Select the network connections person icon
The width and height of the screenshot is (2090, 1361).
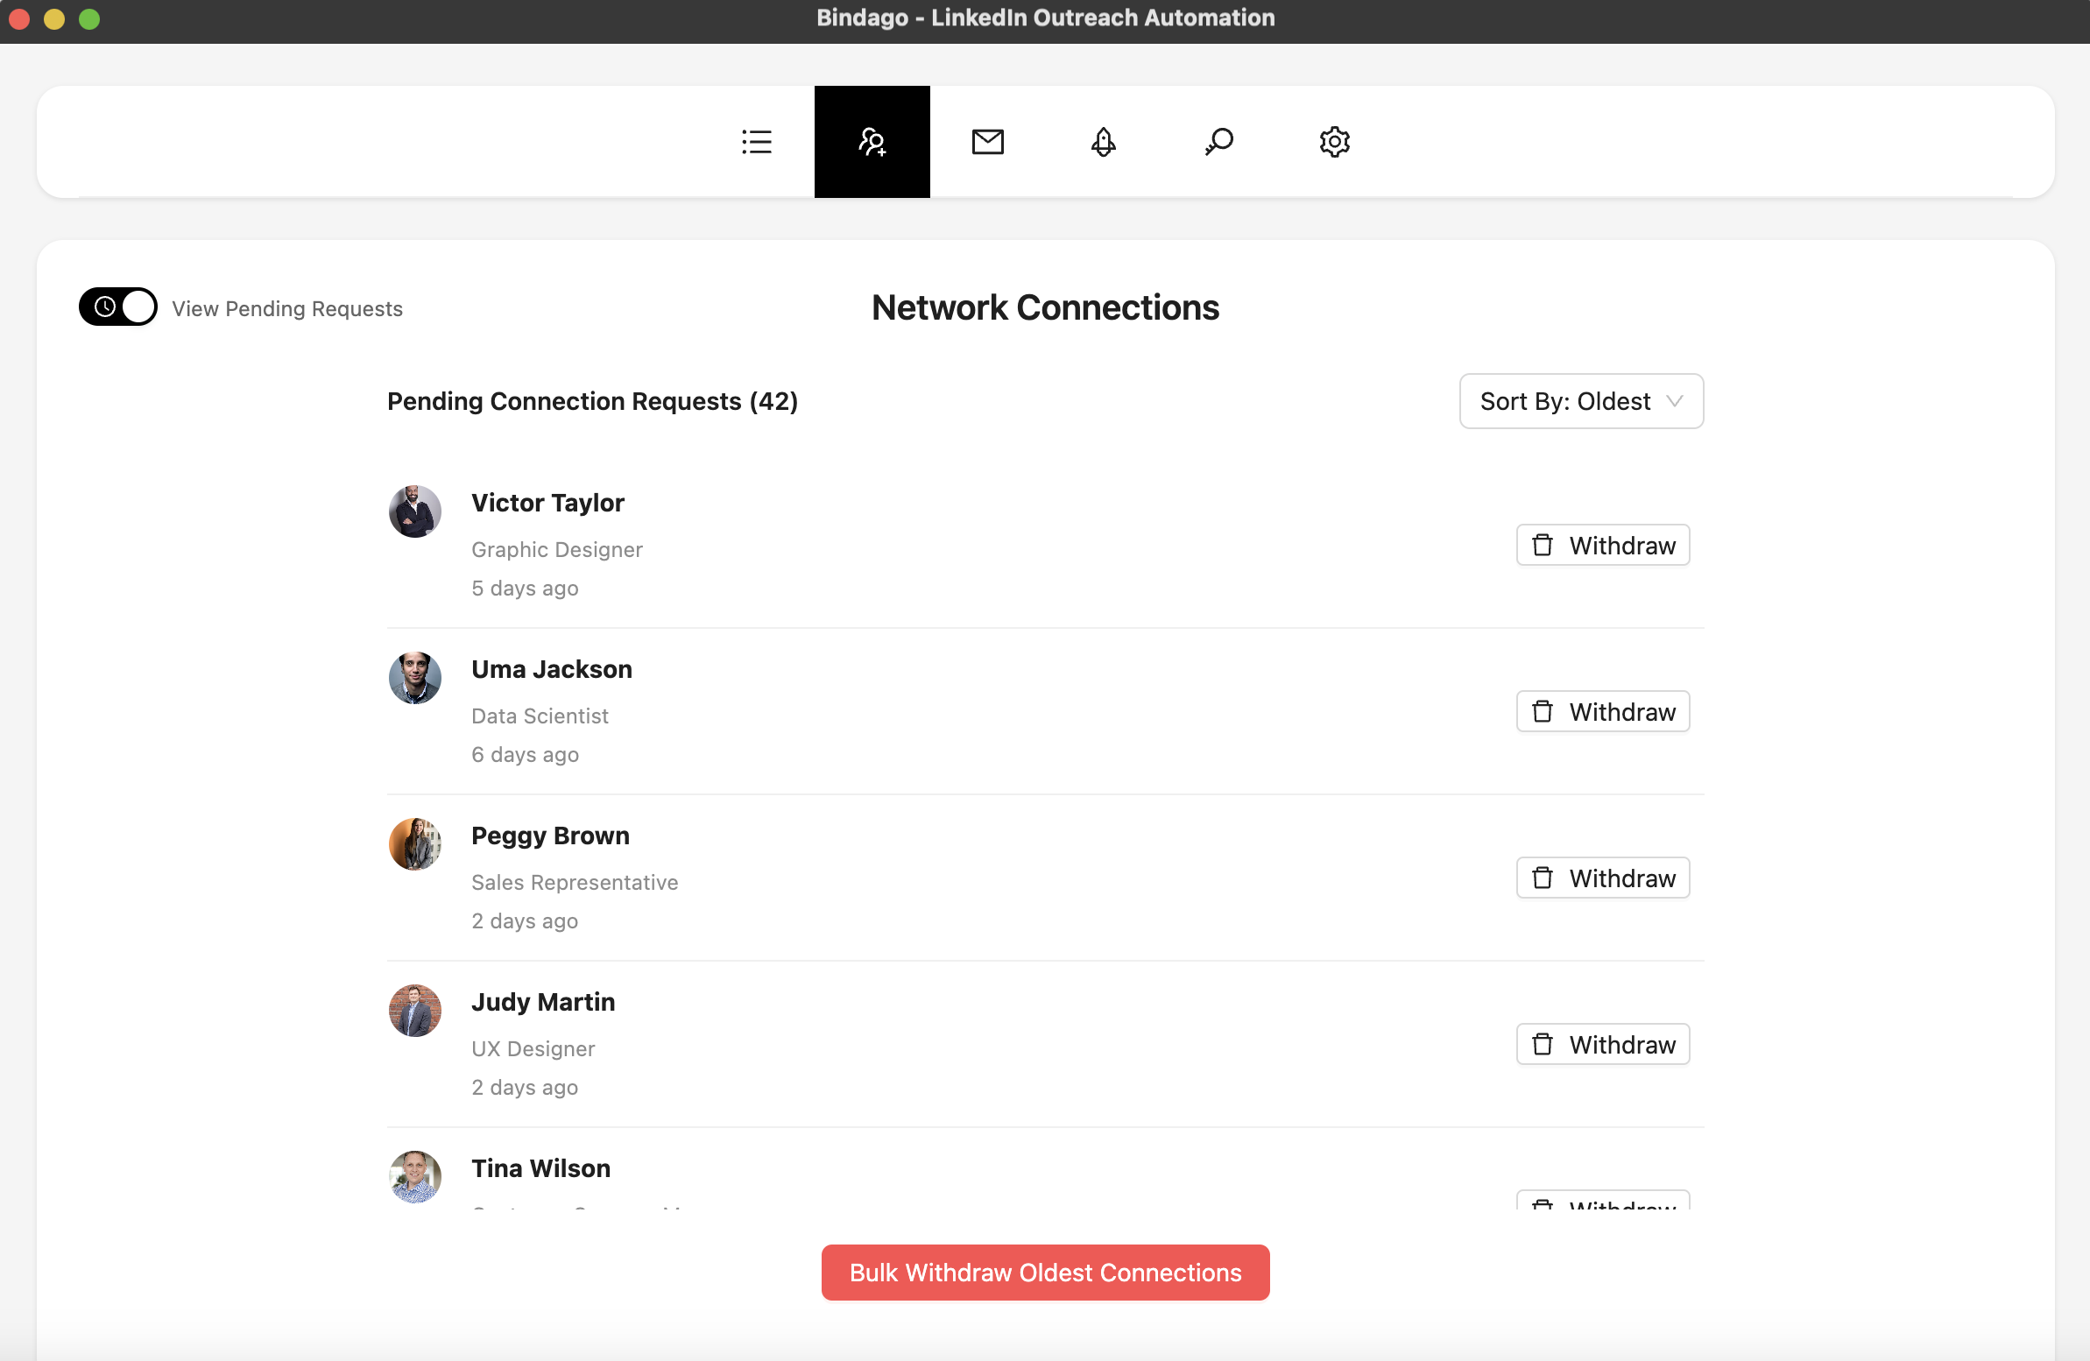872,141
